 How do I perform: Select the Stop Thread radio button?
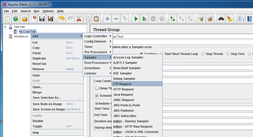pos(203,54)
